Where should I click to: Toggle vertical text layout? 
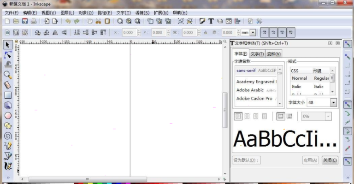(289, 116)
